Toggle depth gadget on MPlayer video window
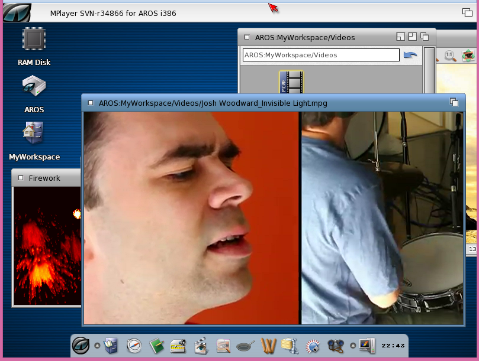Image resolution: width=479 pixels, height=361 pixels. pos(454,102)
